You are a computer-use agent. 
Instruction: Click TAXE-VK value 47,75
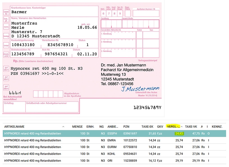(x=196, y=133)
